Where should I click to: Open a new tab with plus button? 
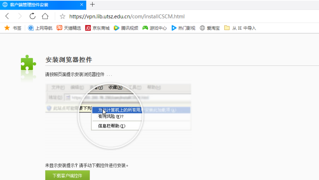pyautogui.click(x=93, y=5)
